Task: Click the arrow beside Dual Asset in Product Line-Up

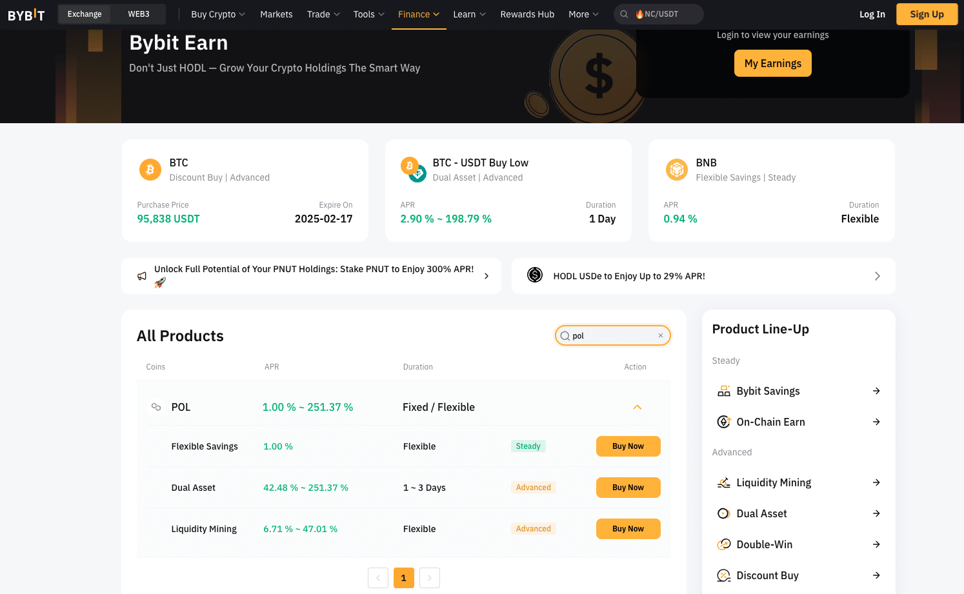Action: coord(876,513)
